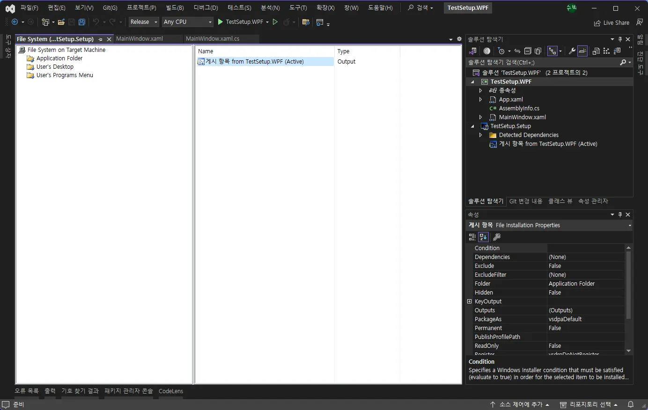Open the 빌드(B) menu
The image size is (648, 410).
coord(175,8)
